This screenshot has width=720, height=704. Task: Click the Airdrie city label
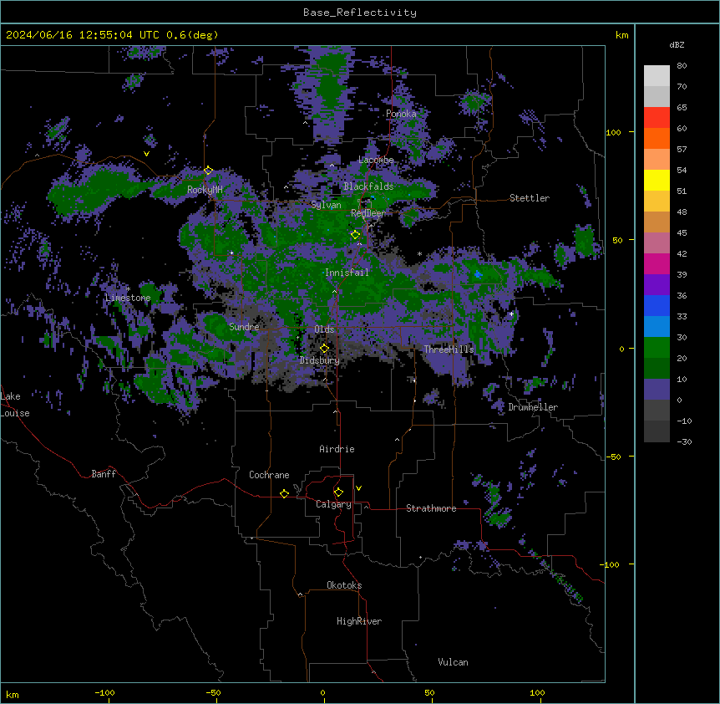pos(337,449)
